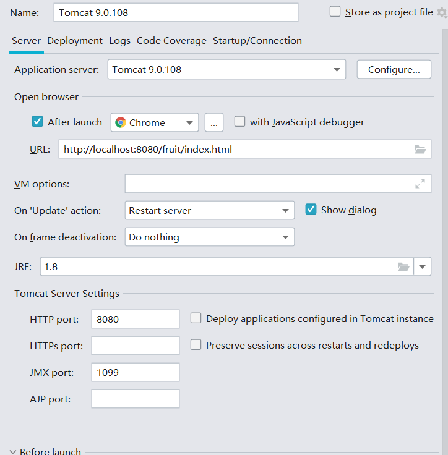Viewport: 448px width, 455px height.
Task: Toggle the After launch checkbox
Action: coord(37,122)
